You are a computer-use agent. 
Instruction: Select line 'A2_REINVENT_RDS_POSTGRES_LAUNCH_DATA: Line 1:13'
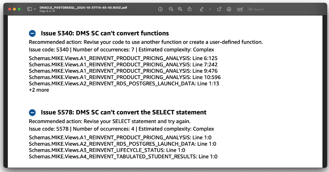click(124, 84)
